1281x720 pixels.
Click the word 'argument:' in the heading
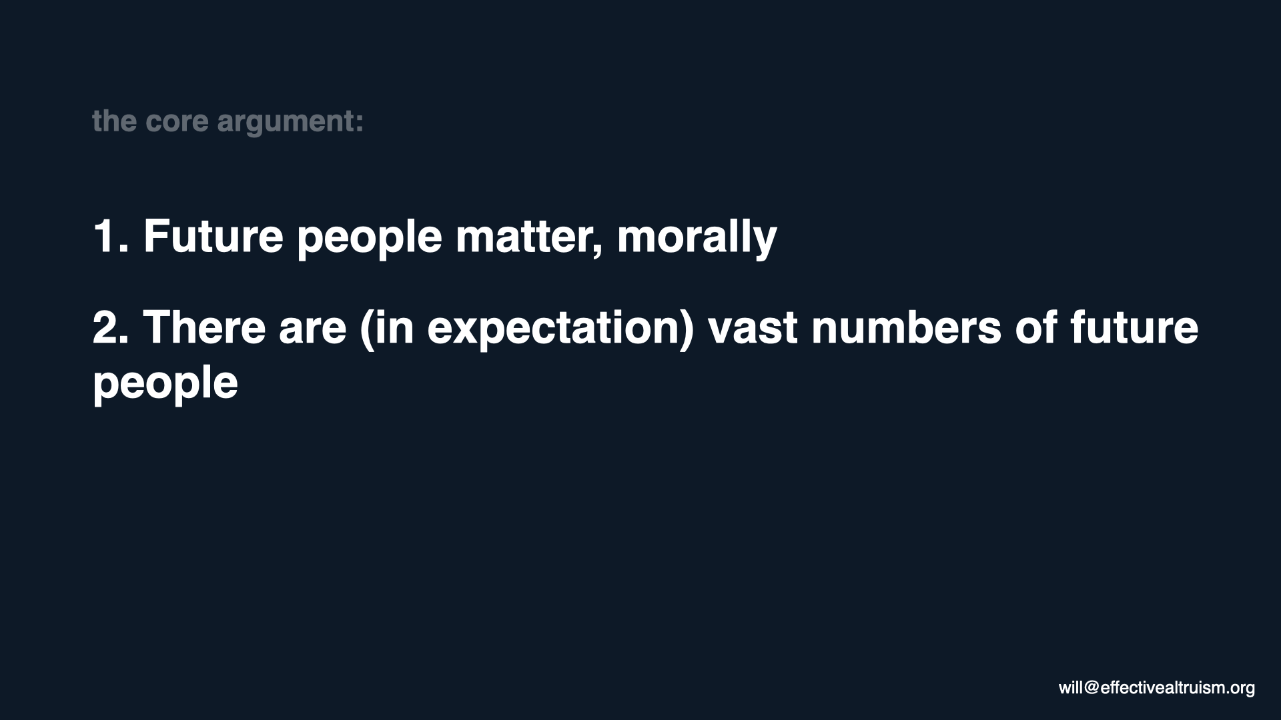pos(290,123)
